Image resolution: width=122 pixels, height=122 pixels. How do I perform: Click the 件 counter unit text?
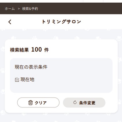click(x=46, y=50)
